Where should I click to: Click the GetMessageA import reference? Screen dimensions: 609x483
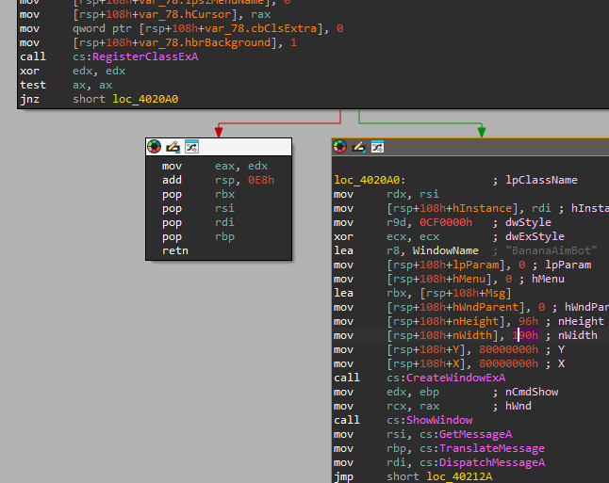pos(476,434)
